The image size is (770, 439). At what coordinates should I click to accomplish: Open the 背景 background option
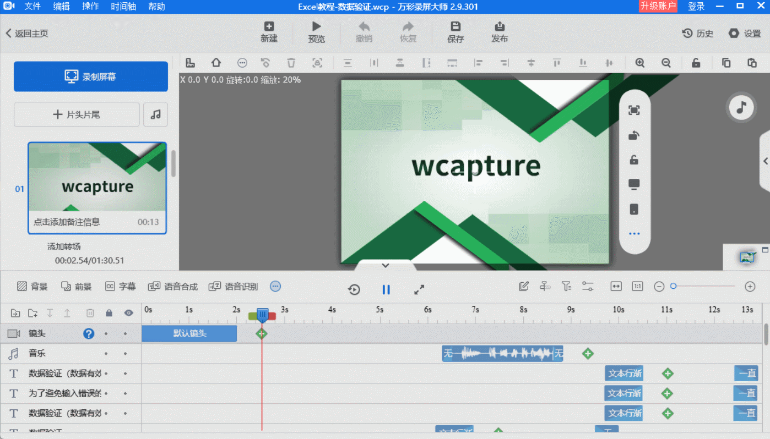tap(32, 287)
